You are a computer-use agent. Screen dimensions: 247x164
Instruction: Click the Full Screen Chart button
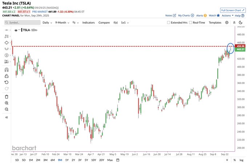(x=233, y=10)
